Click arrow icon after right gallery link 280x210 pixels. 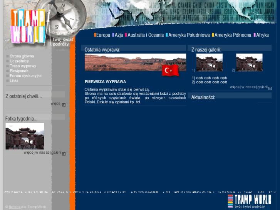pos(270,88)
